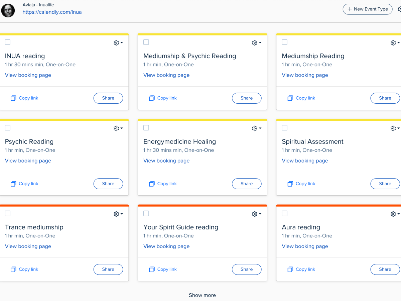Click gear icon on Psychic Reading card

click(116, 128)
